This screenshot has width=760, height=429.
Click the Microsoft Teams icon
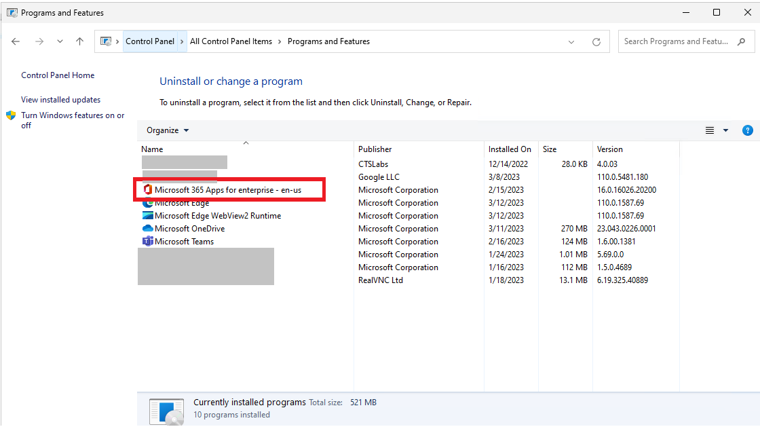(149, 241)
